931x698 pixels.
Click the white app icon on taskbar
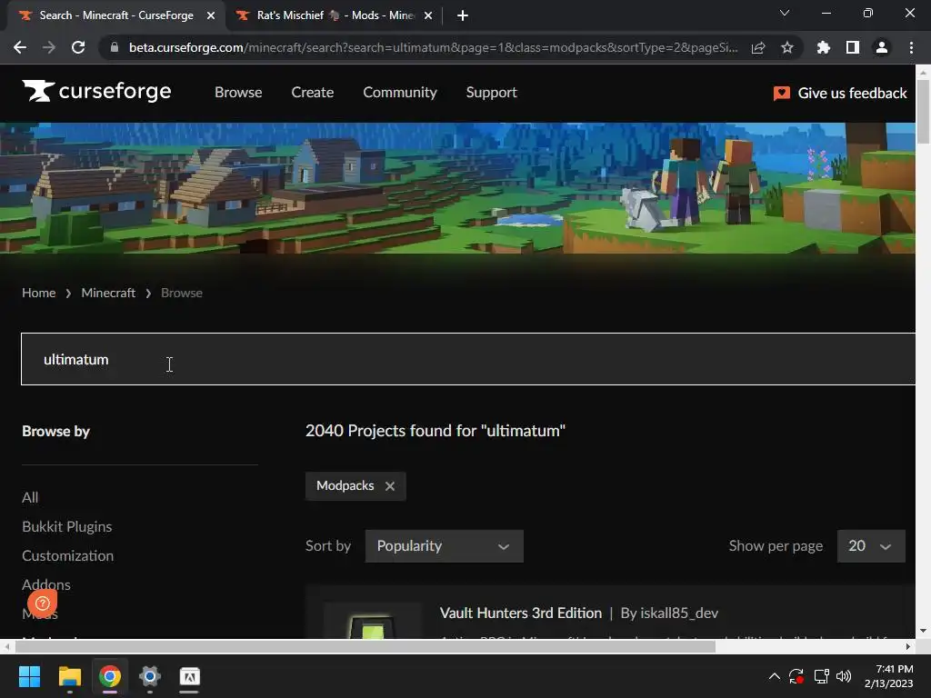tap(189, 676)
